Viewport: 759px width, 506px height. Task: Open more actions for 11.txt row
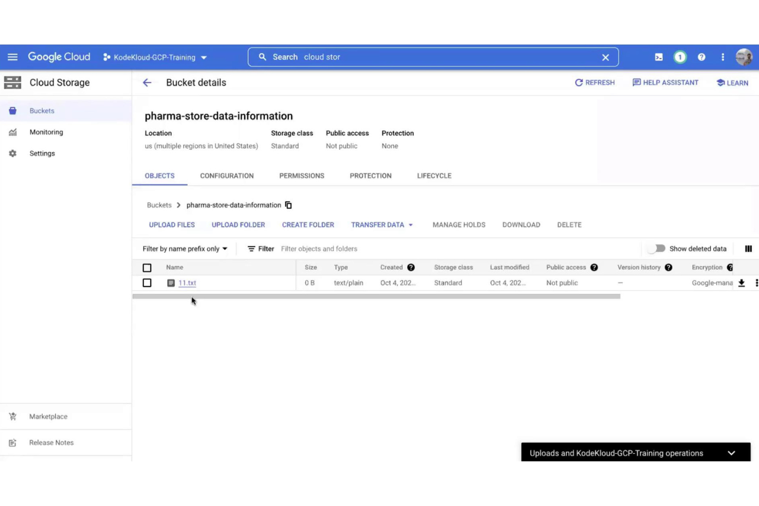pyautogui.click(x=756, y=282)
